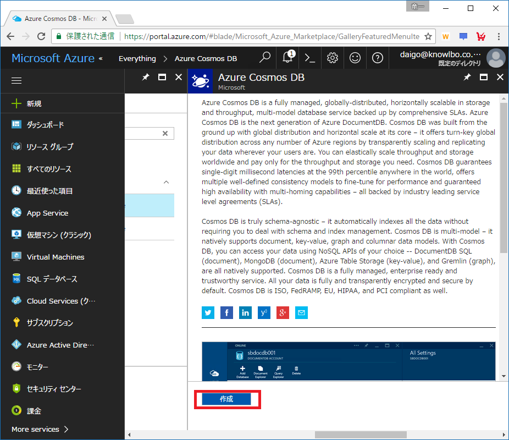This screenshot has width=509, height=440.
Task: Click the Virtual Machines sidebar icon
Action: (x=16, y=256)
